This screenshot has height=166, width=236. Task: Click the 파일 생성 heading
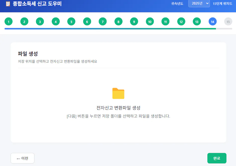[x=28, y=54]
